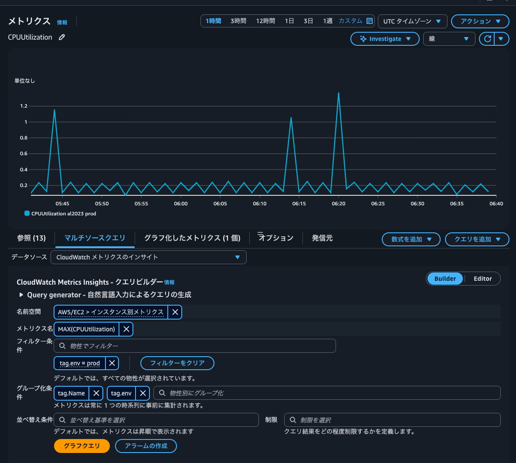Click the 1.2 y-axis value
This screenshot has height=463, width=516.
pyautogui.click(x=24, y=106)
